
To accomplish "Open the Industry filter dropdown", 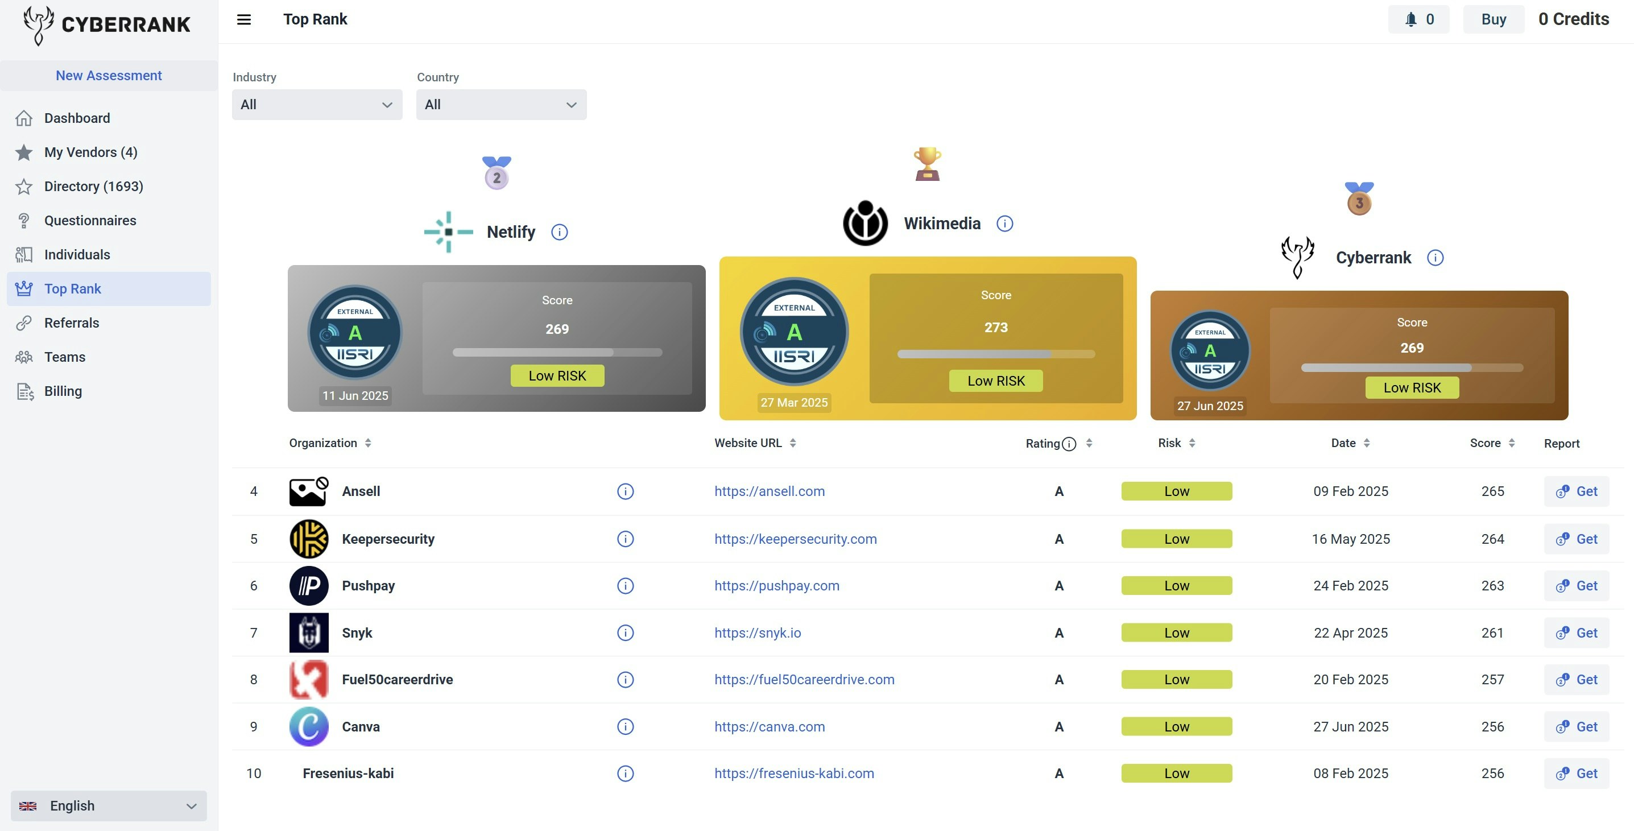I will 317,105.
